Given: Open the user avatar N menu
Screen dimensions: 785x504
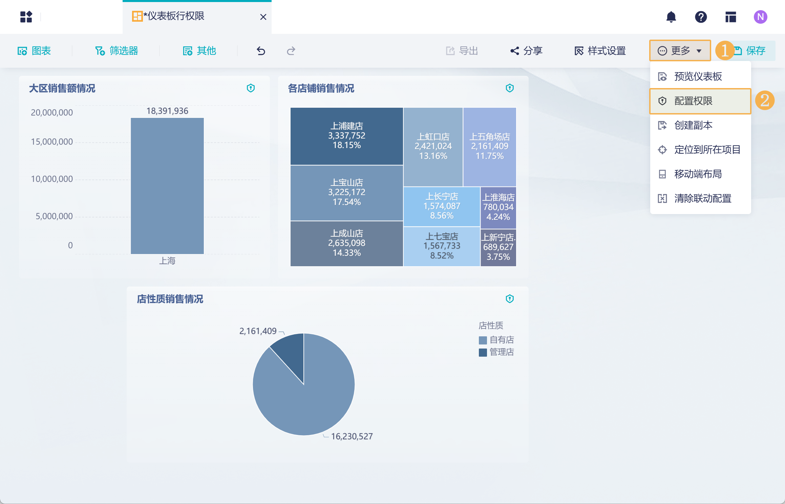Looking at the screenshot, I should (x=760, y=17).
